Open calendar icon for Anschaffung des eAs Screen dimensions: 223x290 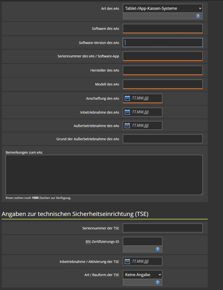[x=127, y=98]
